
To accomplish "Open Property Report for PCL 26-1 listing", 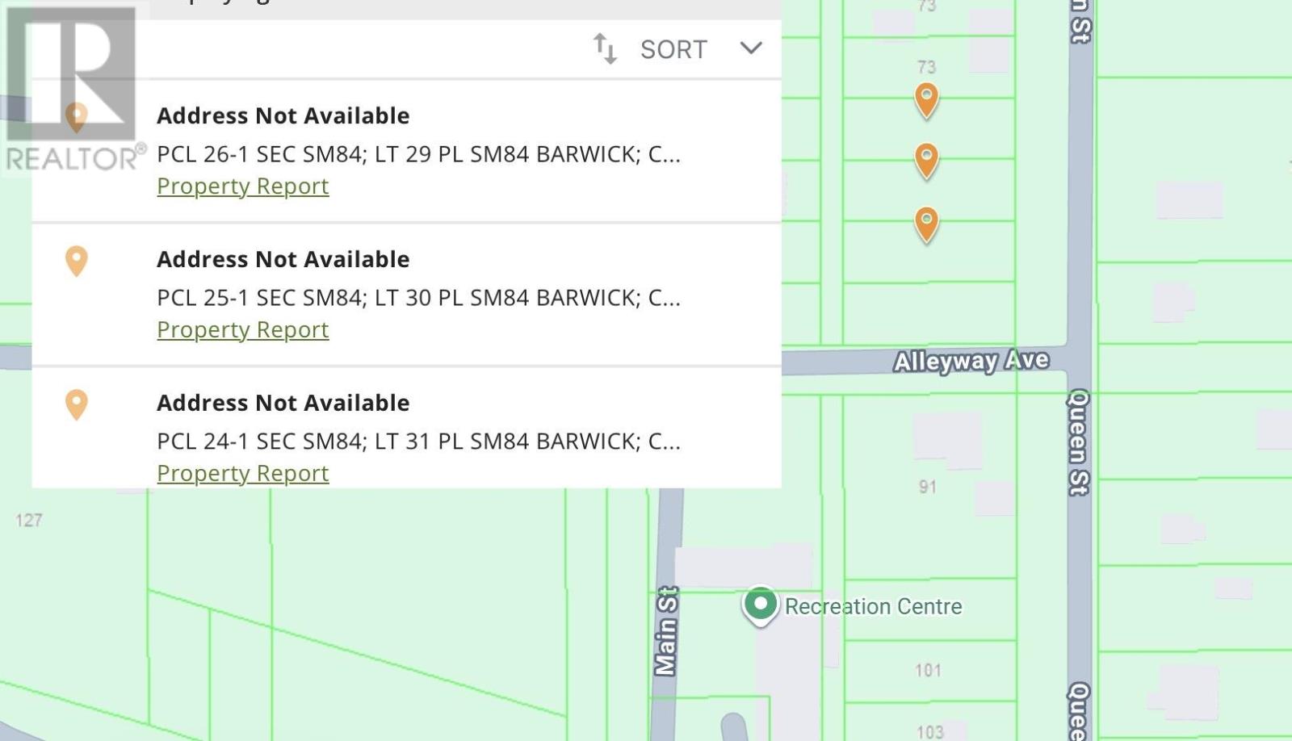I will (242, 186).
